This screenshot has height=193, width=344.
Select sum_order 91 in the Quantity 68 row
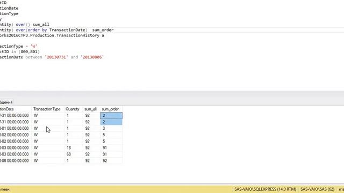111,154
